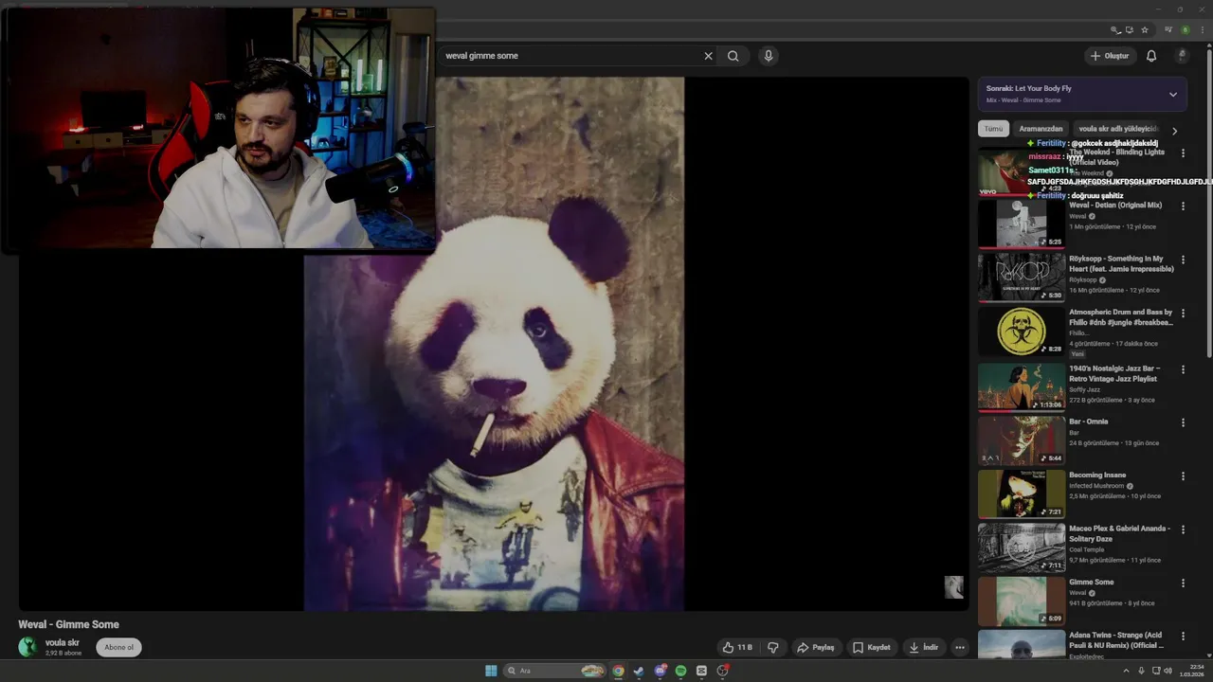
Task: Open Weval - Detian thumbnail
Action: coord(1022,224)
